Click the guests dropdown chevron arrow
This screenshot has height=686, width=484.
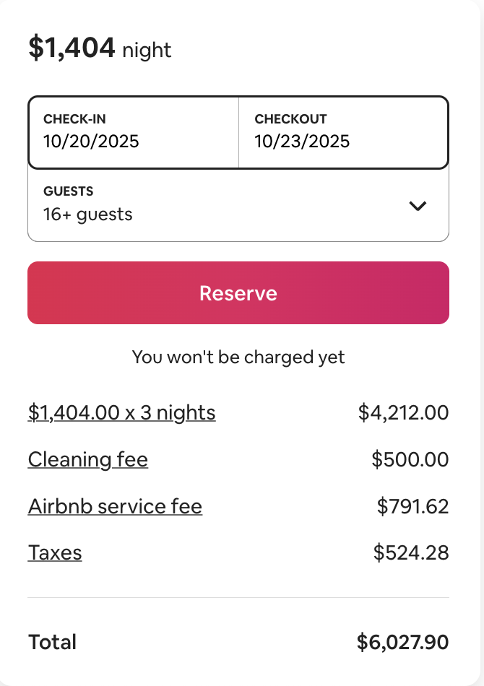coord(418,206)
